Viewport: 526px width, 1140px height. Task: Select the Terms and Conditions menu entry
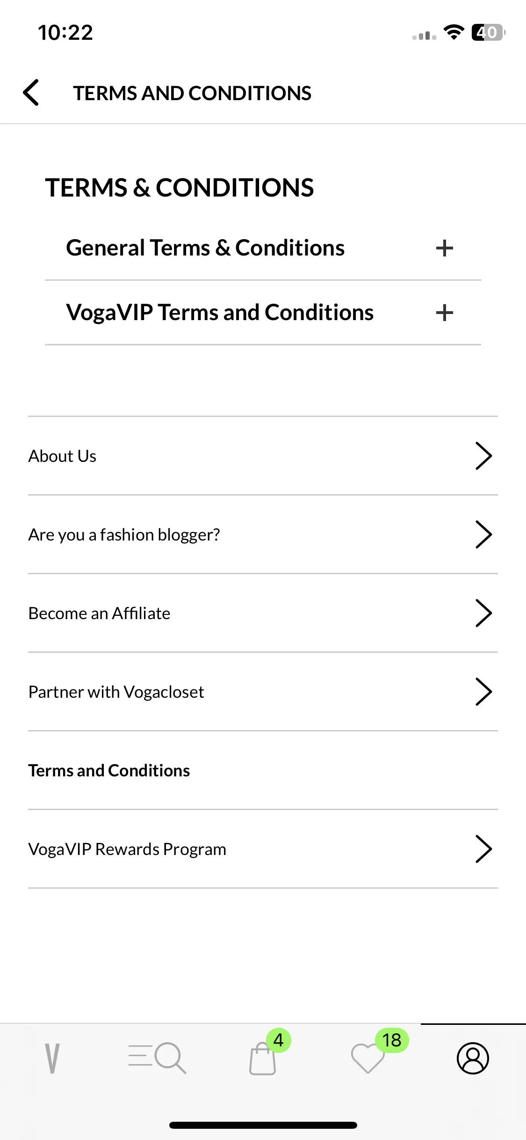[263, 770]
